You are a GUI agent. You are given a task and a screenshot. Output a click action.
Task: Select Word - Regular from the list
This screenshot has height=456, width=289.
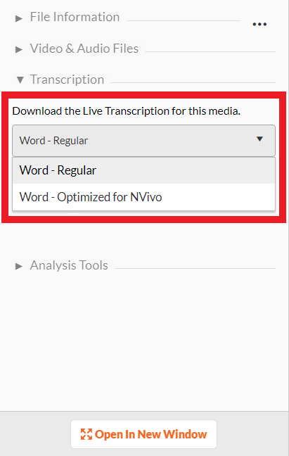pos(143,170)
